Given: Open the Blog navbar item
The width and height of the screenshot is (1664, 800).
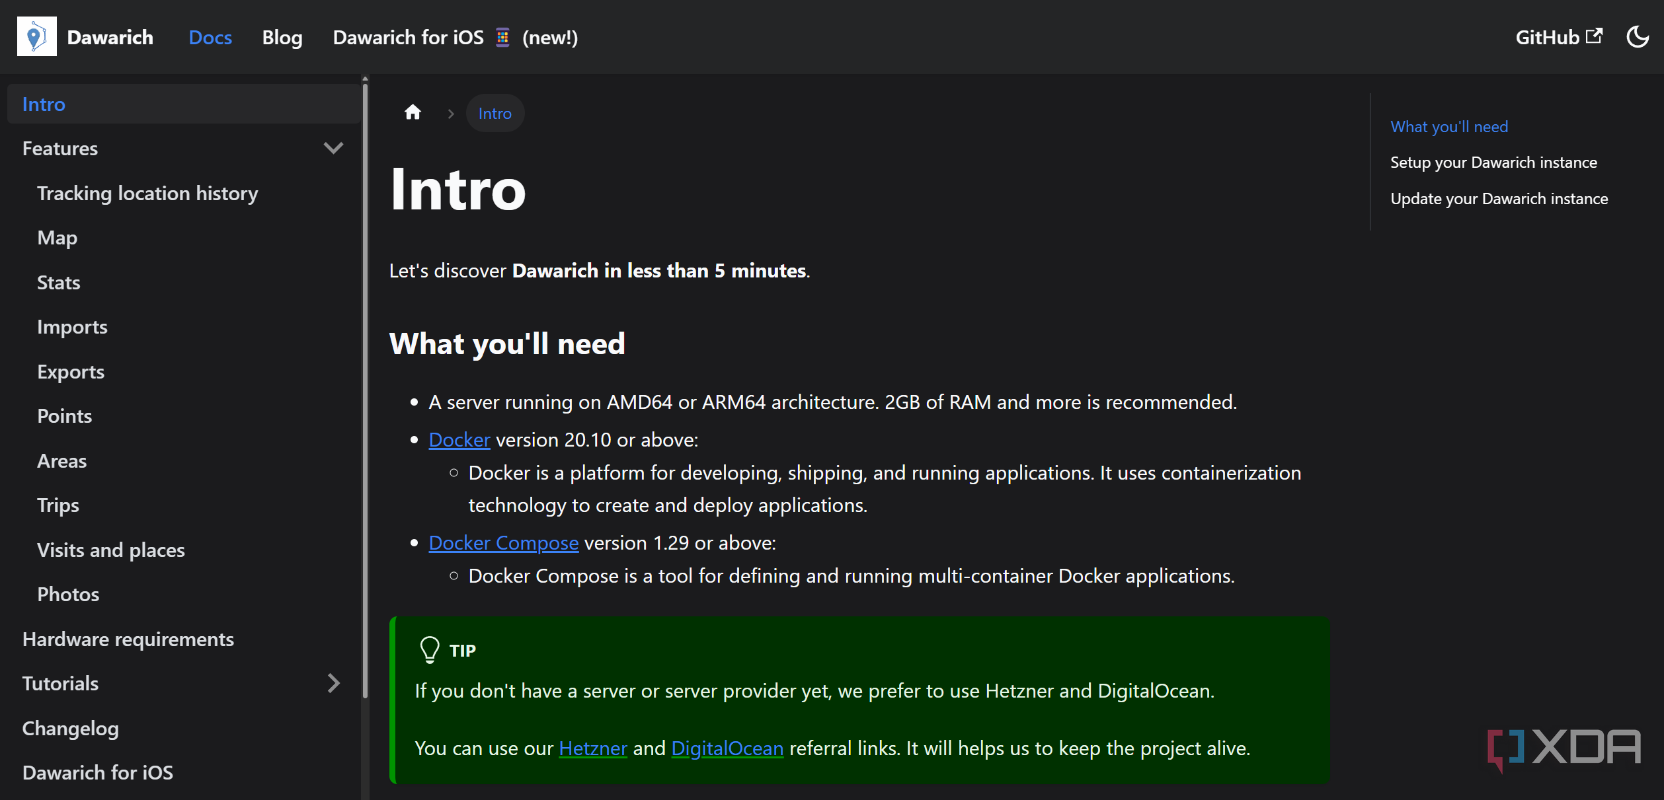Looking at the screenshot, I should pyautogui.click(x=282, y=37).
